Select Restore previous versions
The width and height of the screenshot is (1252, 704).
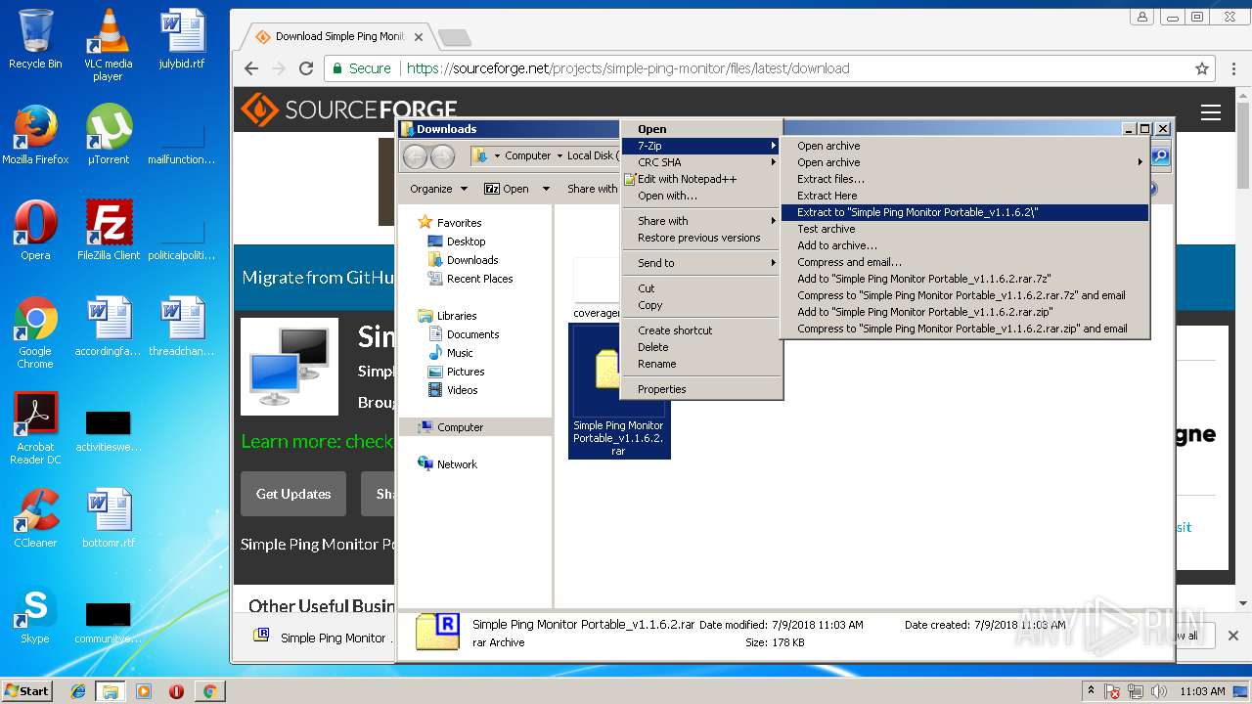(x=701, y=238)
